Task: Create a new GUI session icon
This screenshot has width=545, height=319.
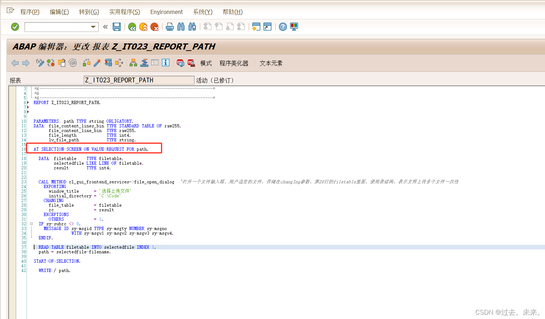Action: (x=256, y=27)
